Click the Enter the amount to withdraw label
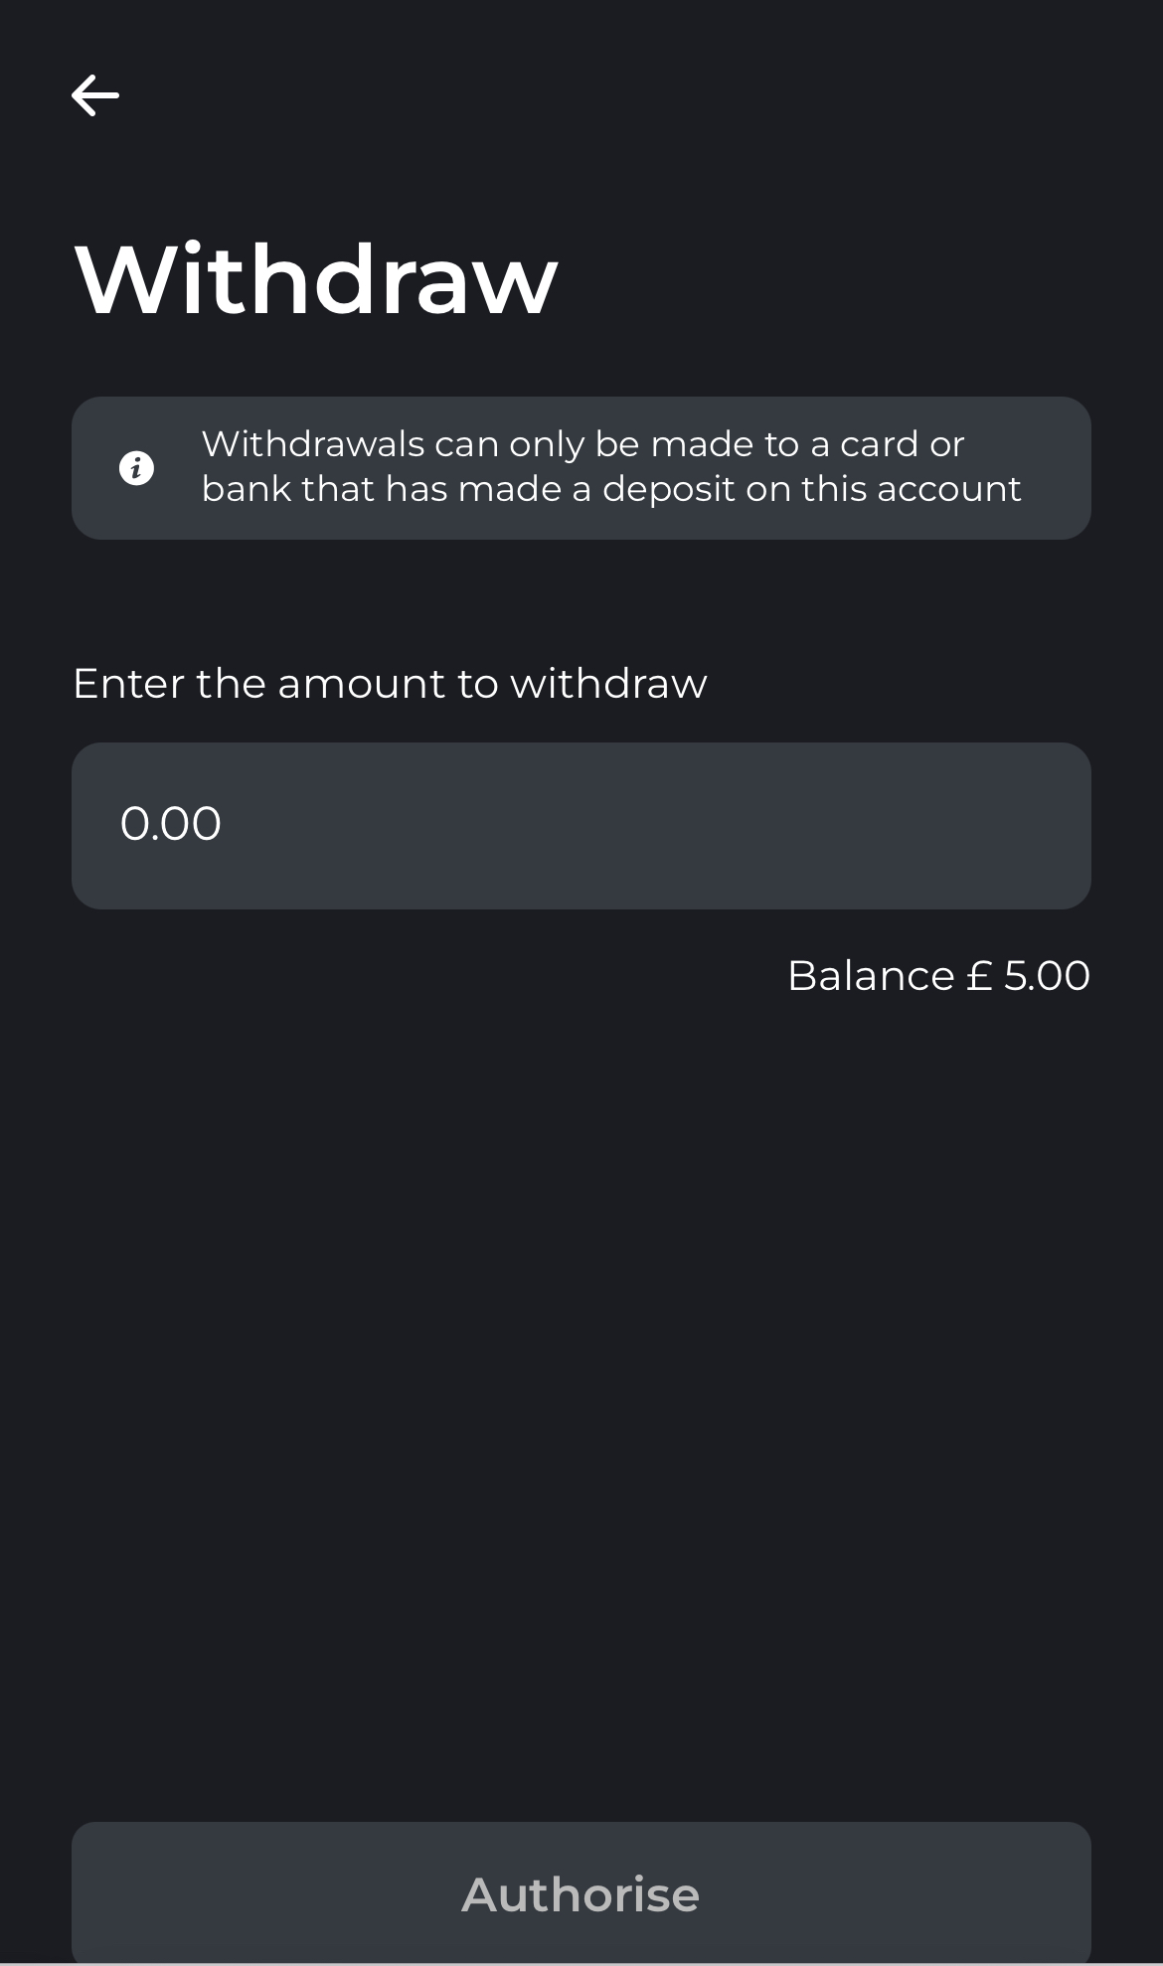The image size is (1163, 1966). pyautogui.click(x=389, y=684)
